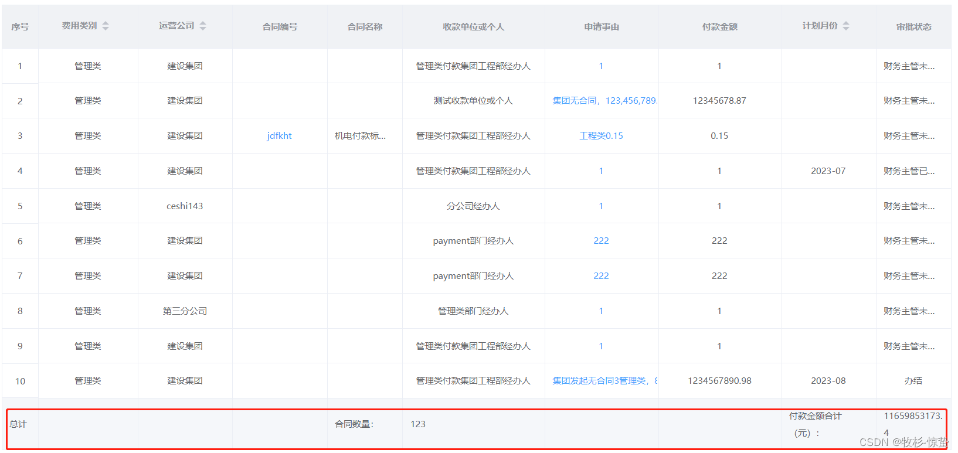Click the 付款金额合计（元） summary label

[x=815, y=424]
